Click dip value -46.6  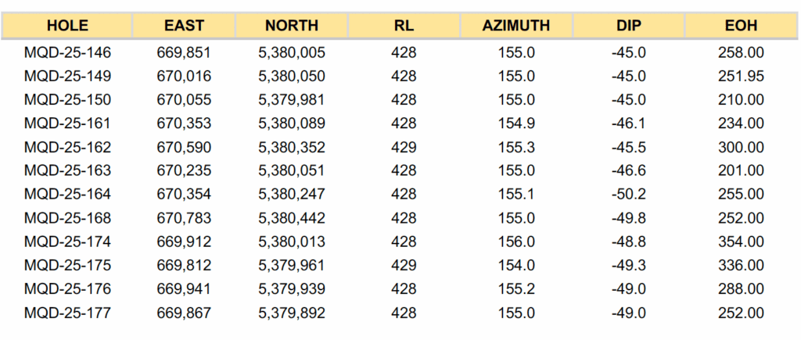coord(628,170)
